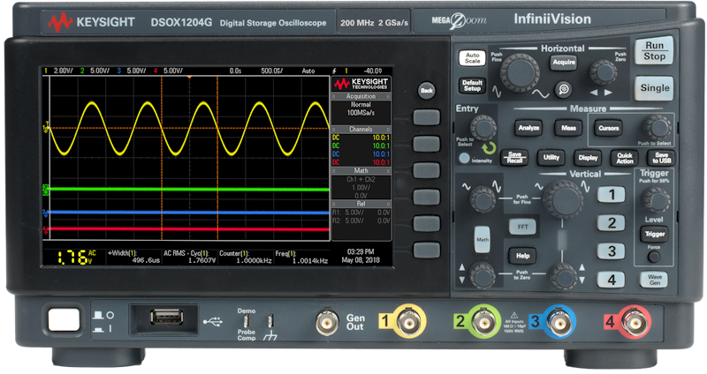The width and height of the screenshot is (707, 374).
Task: Push the Cursors knob in Measure section
Action: (x=657, y=128)
